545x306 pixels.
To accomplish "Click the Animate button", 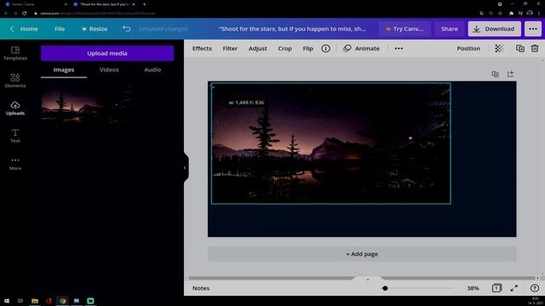I will (x=361, y=48).
